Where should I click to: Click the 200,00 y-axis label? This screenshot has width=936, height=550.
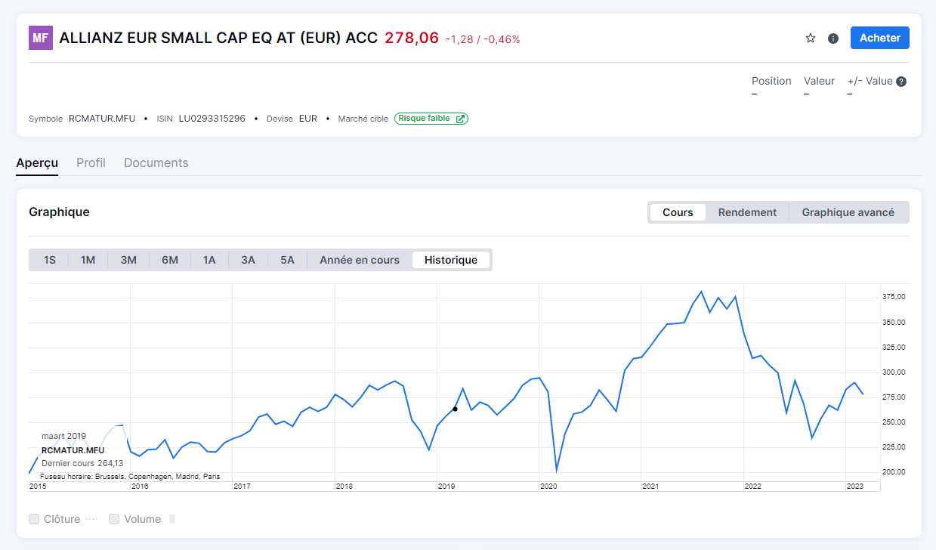[x=894, y=472]
